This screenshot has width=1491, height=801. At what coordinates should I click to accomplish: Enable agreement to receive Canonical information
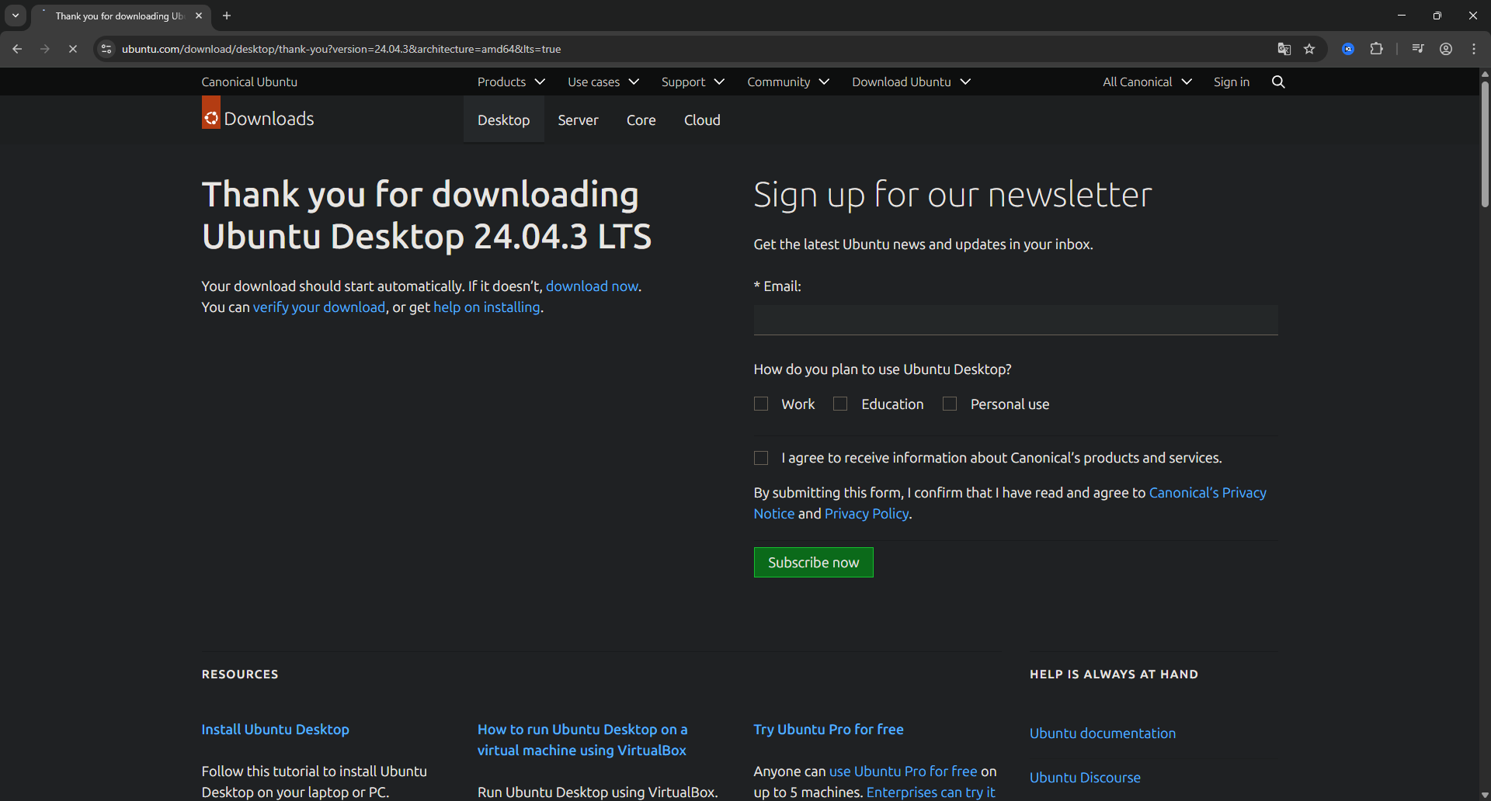click(761, 458)
